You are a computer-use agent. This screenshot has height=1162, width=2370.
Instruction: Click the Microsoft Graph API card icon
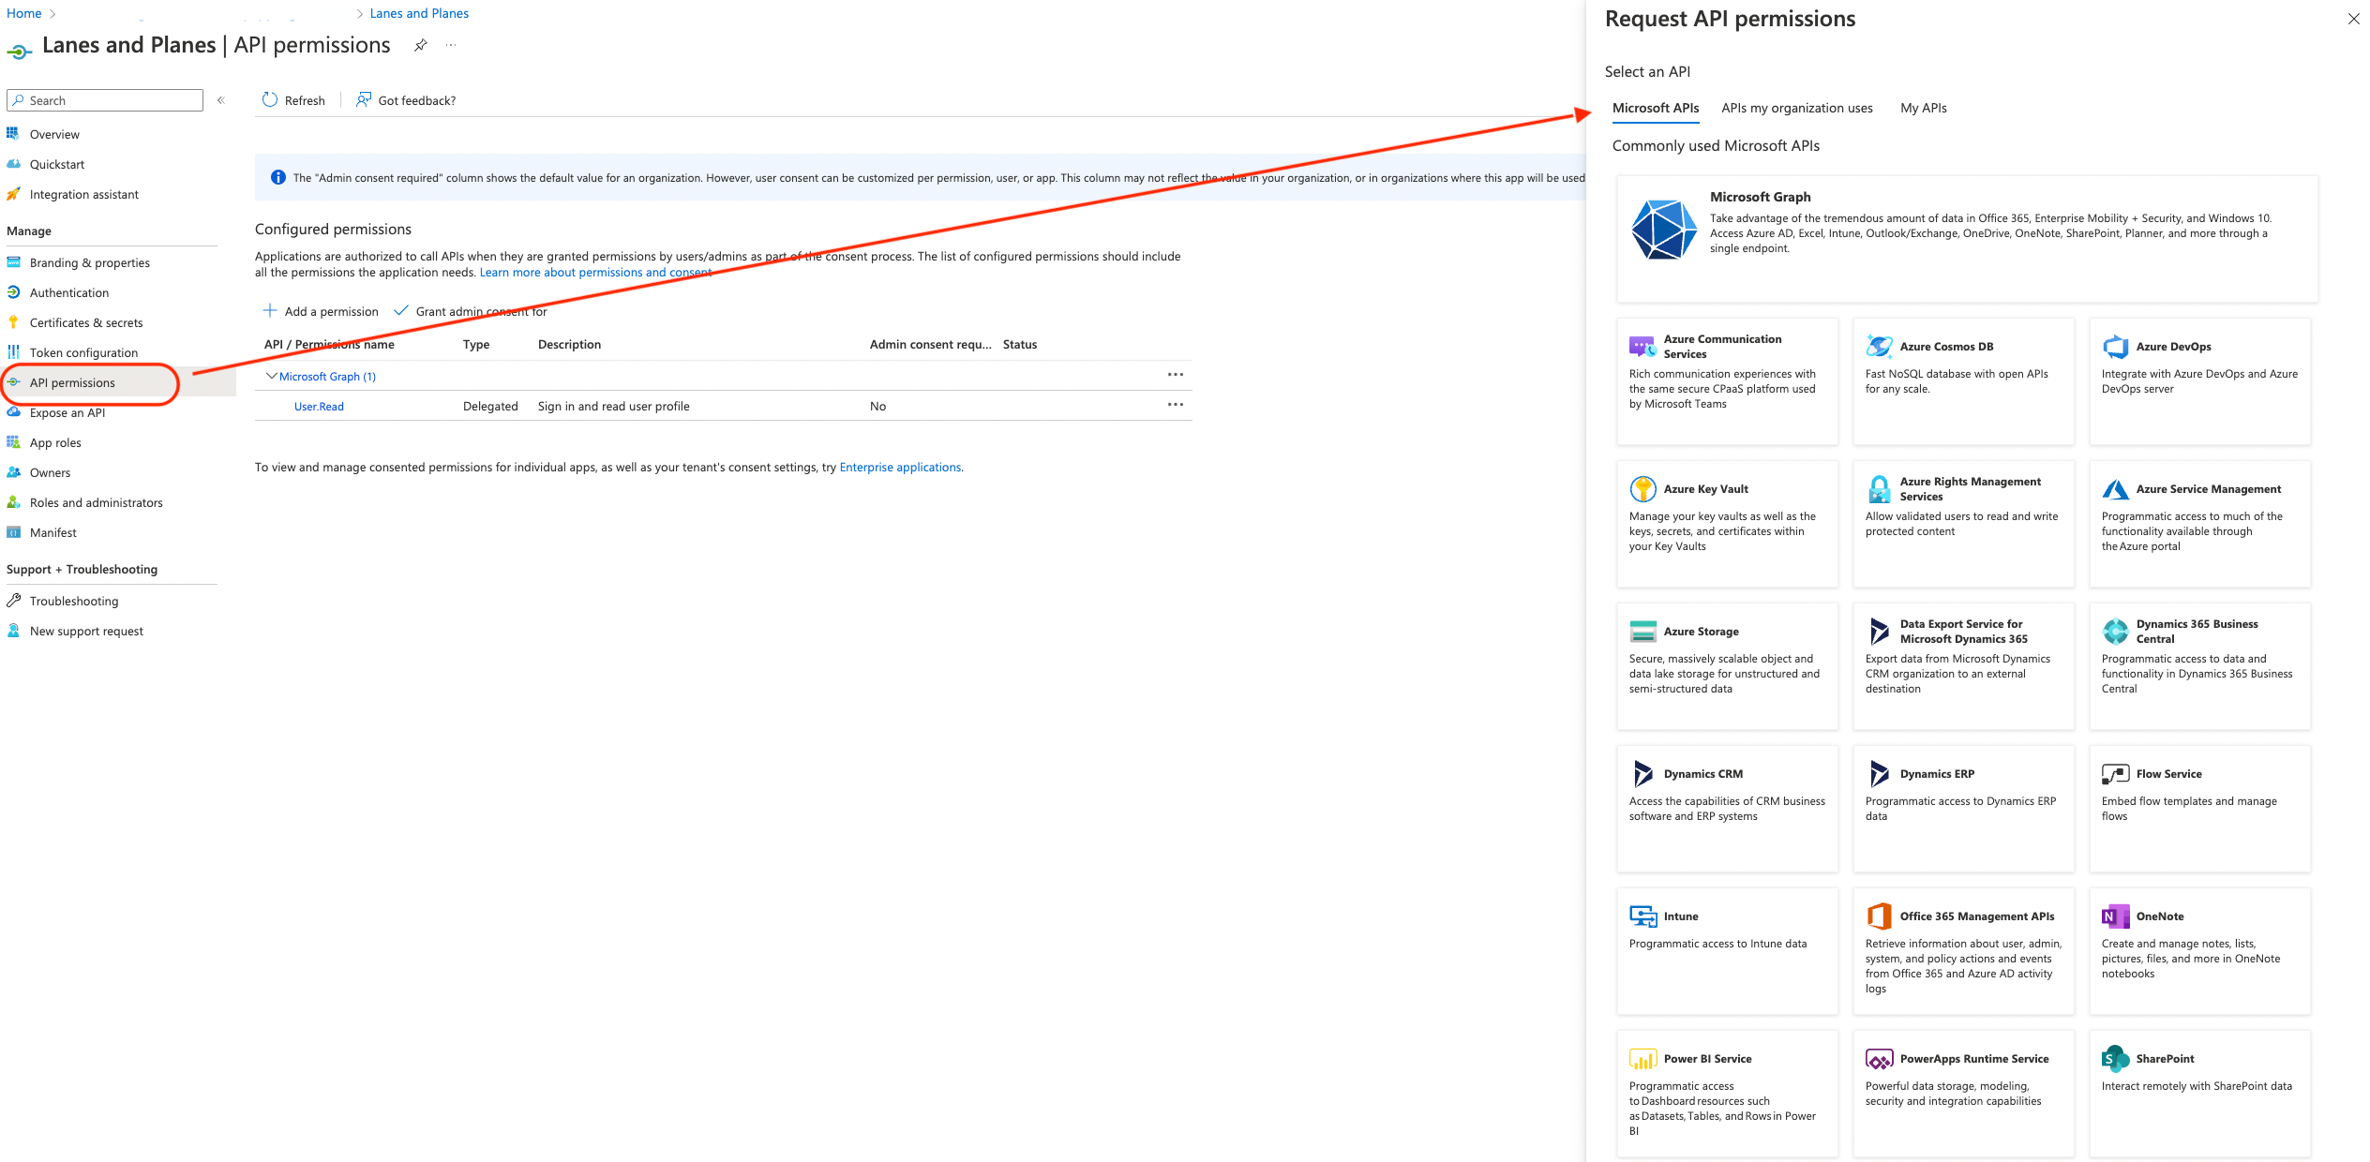[x=1663, y=230]
